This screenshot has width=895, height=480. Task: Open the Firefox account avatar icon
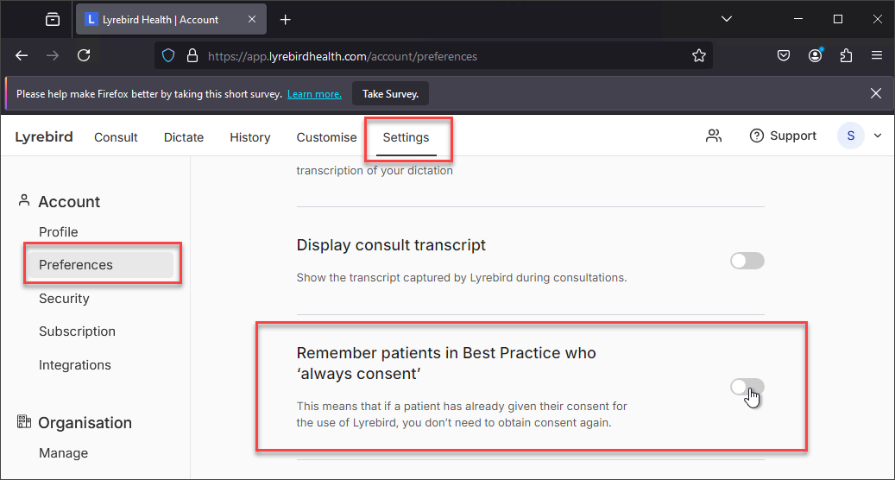815,55
